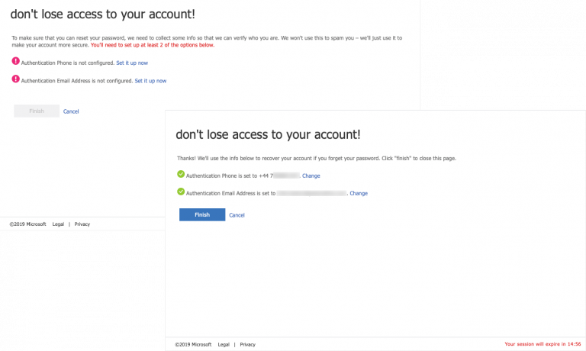
Task: Click the red alert icon beside Authentication Email Address
Action: point(16,79)
